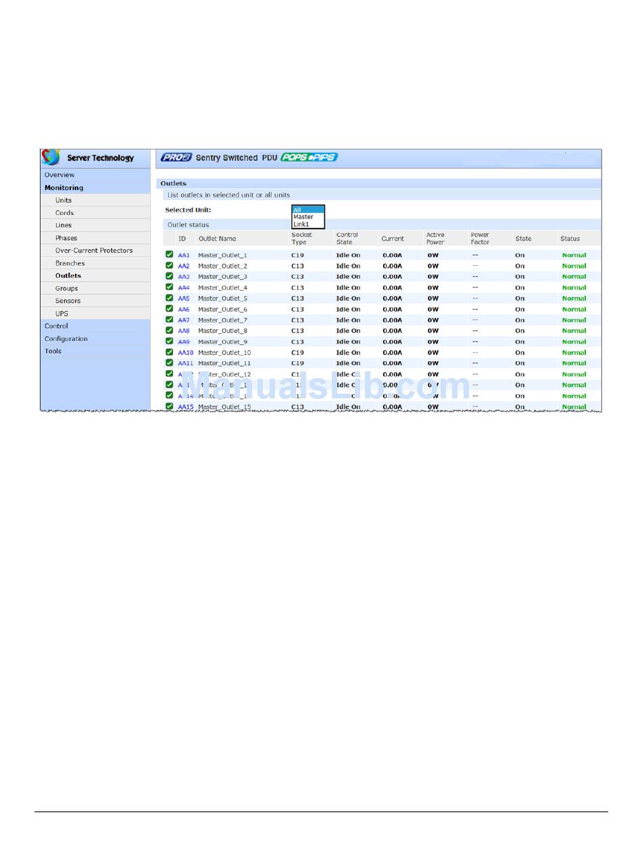The height and width of the screenshot is (844, 642).
Task: Click the Outlet Name column header
Action: click(217, 239)
